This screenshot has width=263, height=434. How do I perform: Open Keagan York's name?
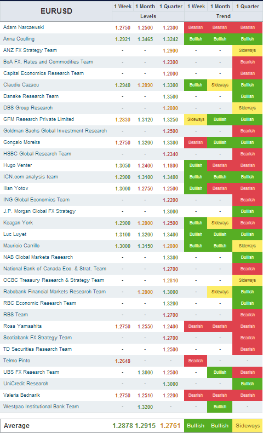[18, 223]
